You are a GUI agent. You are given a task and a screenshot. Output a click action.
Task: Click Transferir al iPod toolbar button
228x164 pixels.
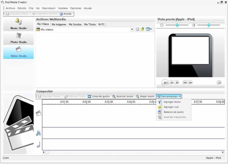click(x=44, y=14)
